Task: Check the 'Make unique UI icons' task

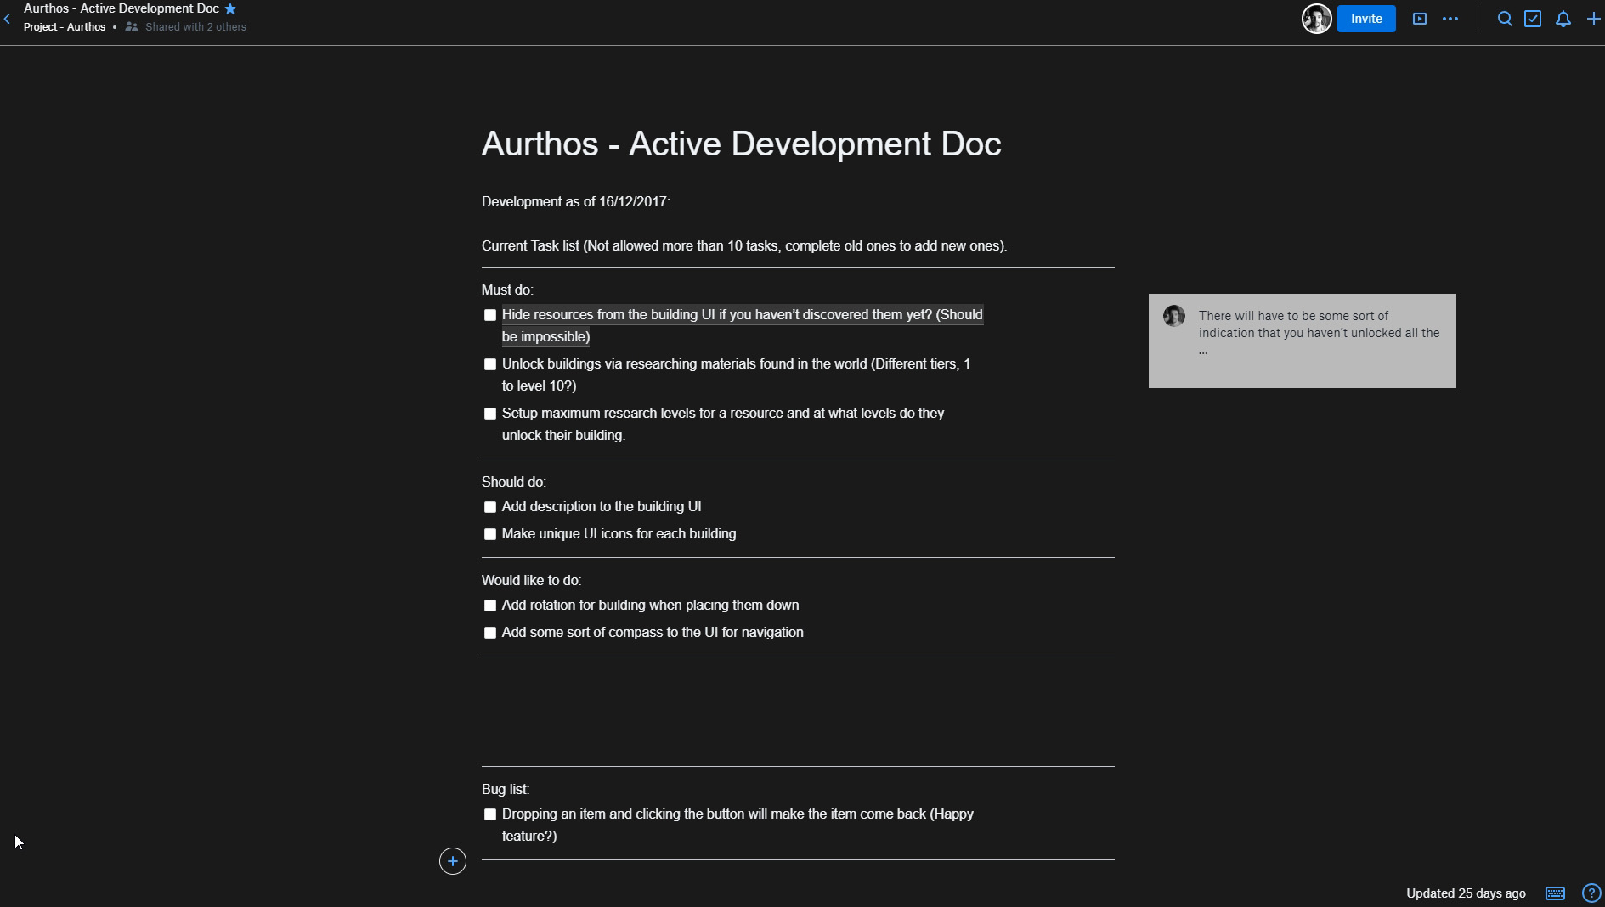Action: point(490,534)
